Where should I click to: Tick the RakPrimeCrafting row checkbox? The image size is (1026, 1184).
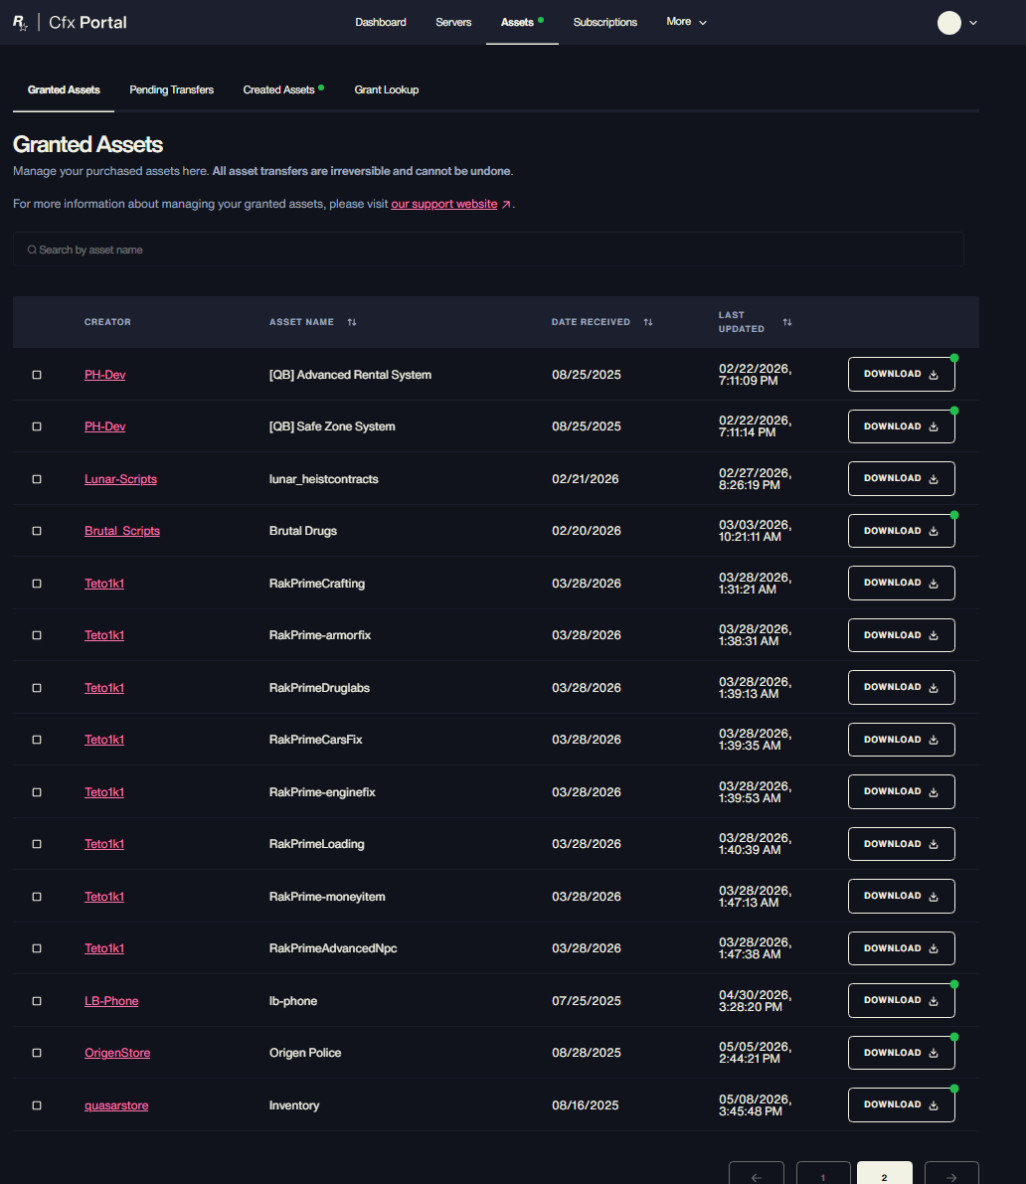(36, 584)
